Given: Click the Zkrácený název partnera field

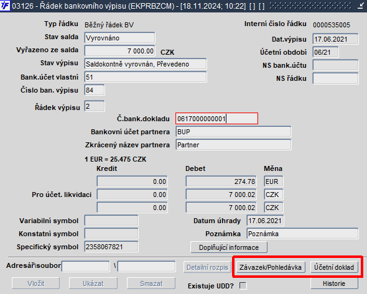Looking at the screenshot, I should (233, 145).
